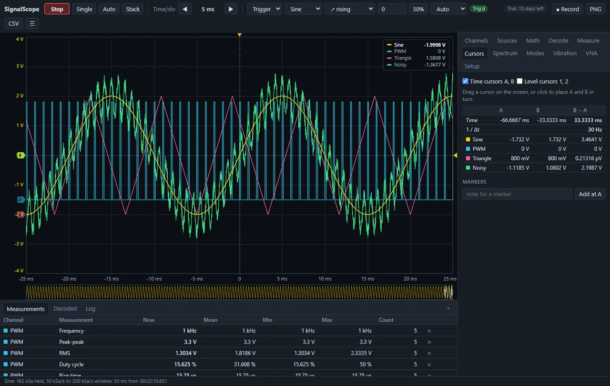Click the trigger level value field
Viewport: 610px width, 386px height.
tap(392, 9)
